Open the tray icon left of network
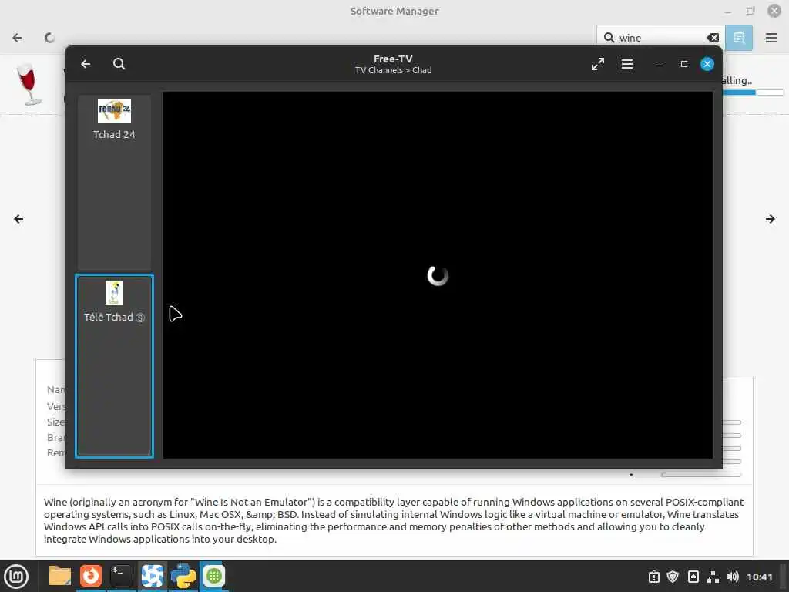 (x=693, y=577)
